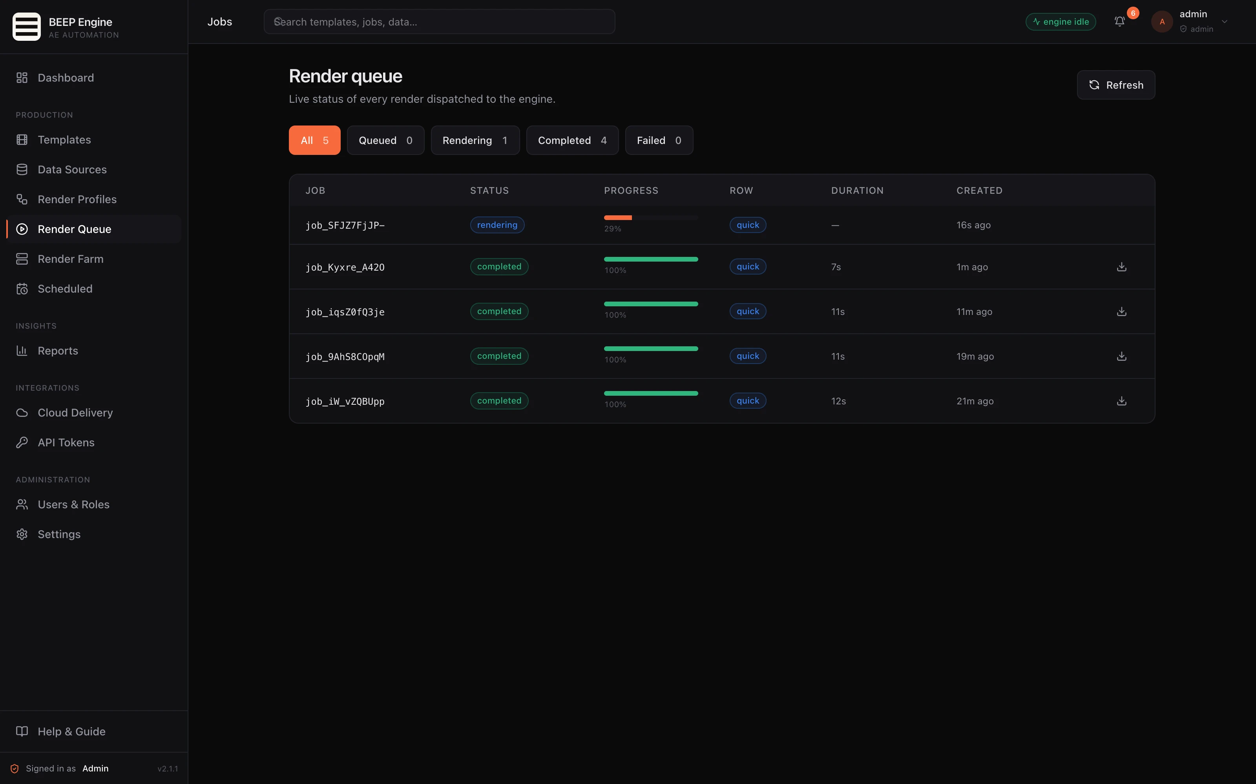The image size is (1256, 784).
Task: Download the job_9AhS8COpqM render
Action: pyautogui.click(x=1122, y=356)
